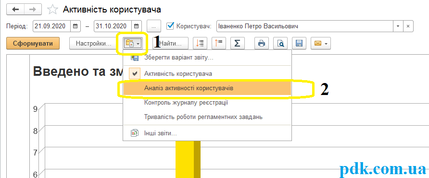Image resolution: width=429 pixels, height=178 pixels.
Task: Click the user field Іваненко Петро Васильович
Action: (x=305, y=26)
